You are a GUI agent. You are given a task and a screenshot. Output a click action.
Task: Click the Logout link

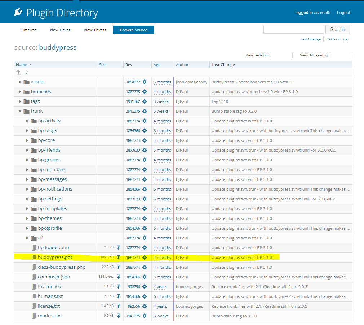(x=343, y=13)
